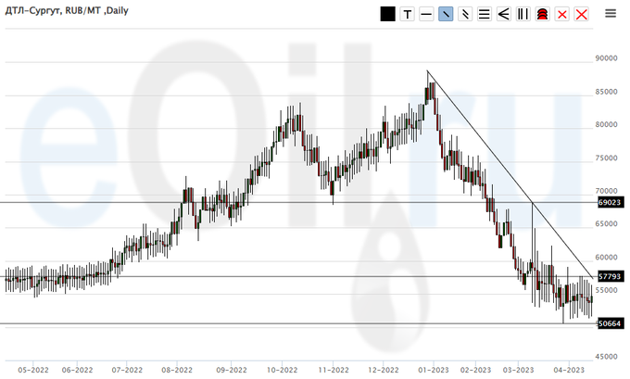Click the 10-2022 date axis label
Image resolution: width=630 pixels, height=379 pixels.
282,368
